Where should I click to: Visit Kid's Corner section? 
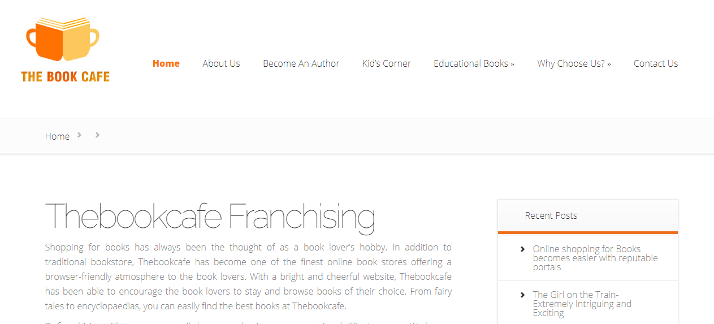point(387,63)
